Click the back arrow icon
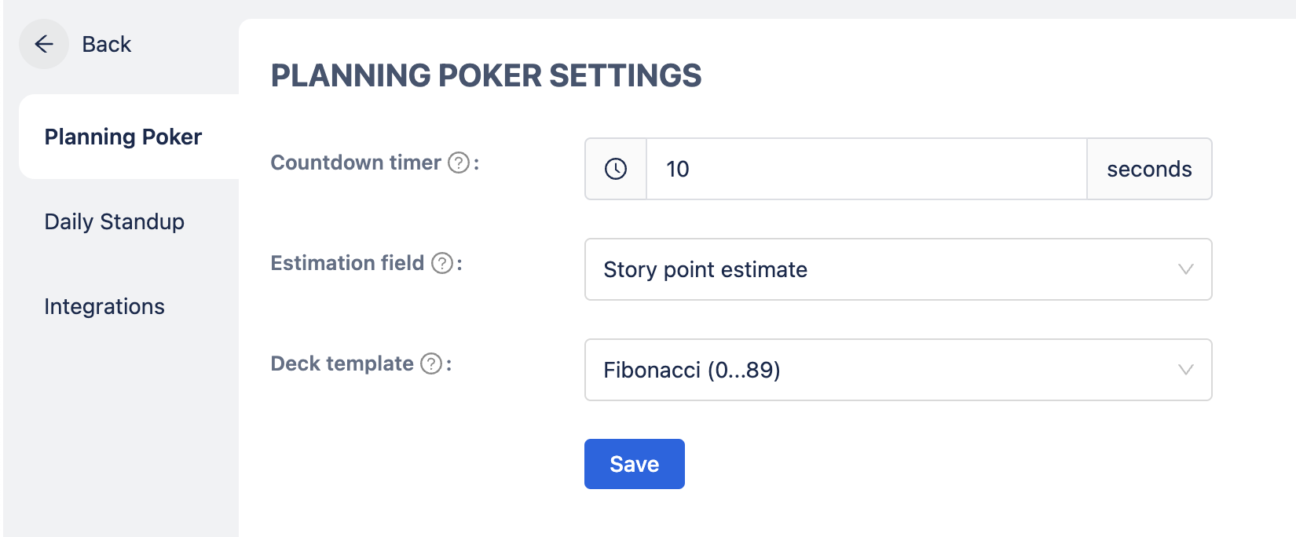1296x537 pixels. [44, 44]
